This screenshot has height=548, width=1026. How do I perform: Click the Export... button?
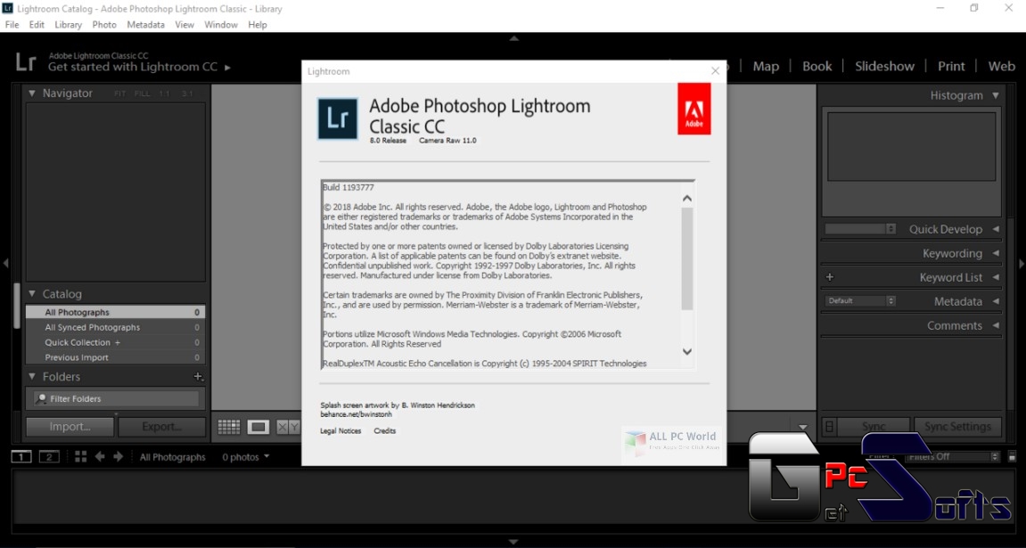click(x=161, y=426)
